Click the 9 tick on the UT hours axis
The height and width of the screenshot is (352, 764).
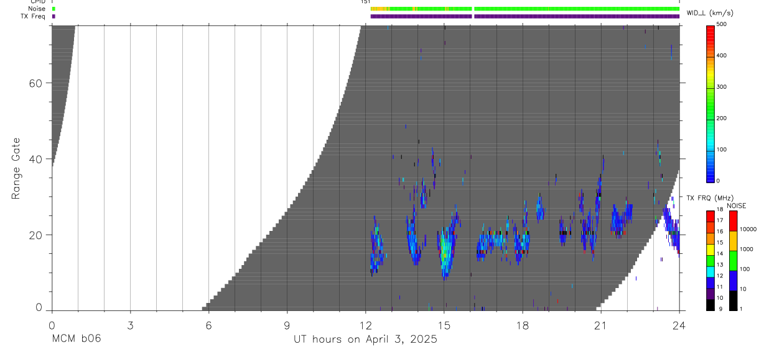click(x=287, y=325)
